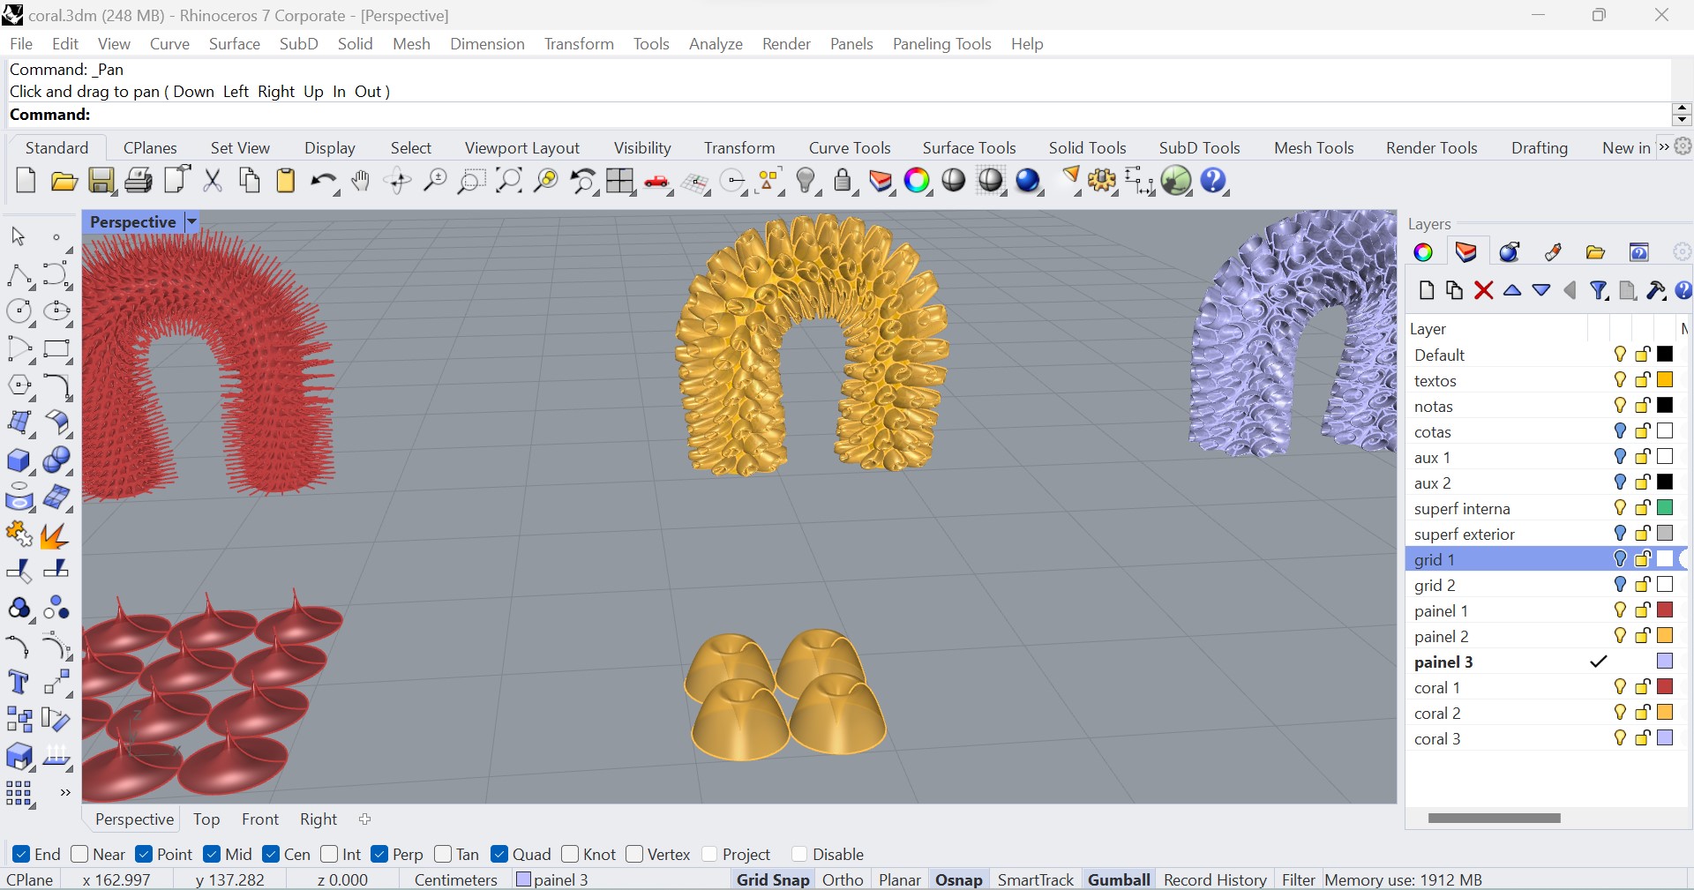The width and height of the screenshot is (1694, 890).
Task: Open the four viewports layout icon
Action: click(620, 181)
